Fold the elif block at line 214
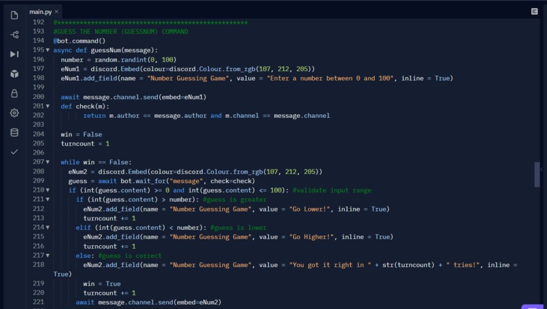Viewport: 547px width, 309px height. (48, 228)
